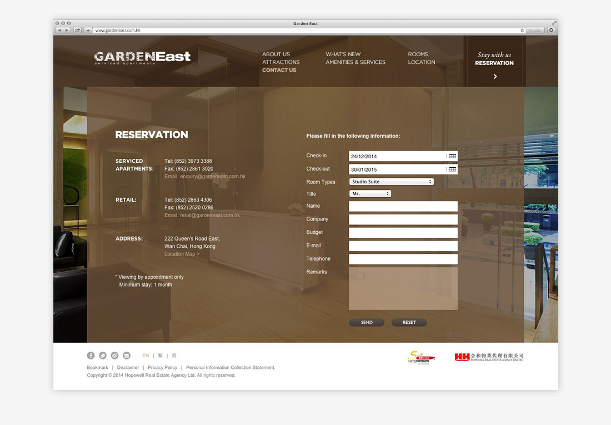Switch language to EN

pyautogui.click(x=146, y=356)
